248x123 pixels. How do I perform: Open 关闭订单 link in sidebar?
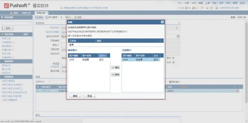(x=6, y=54)
